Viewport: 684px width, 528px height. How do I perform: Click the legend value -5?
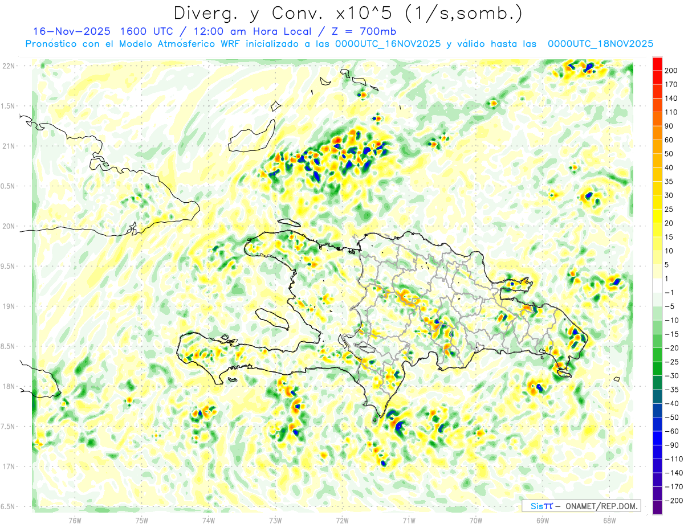670,306
